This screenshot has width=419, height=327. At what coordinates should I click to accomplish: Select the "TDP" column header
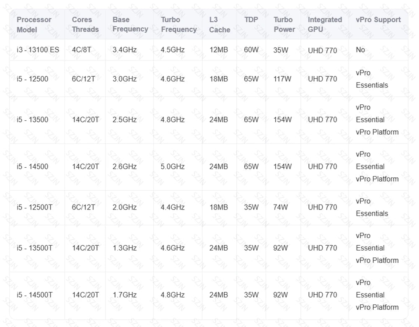pyautogui.click(x=251, y=20)
